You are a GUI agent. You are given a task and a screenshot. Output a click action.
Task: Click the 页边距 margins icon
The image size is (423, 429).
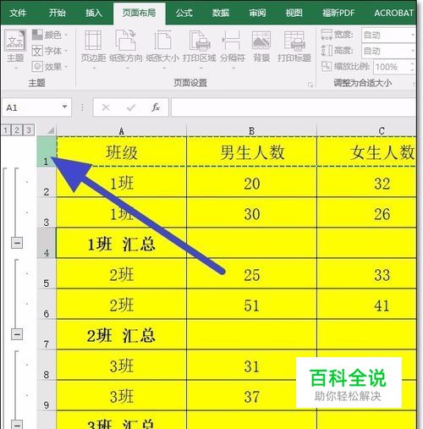point(93,41)
